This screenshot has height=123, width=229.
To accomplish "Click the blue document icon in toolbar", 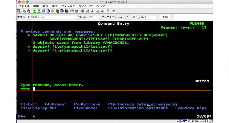I will click(44, 11).
